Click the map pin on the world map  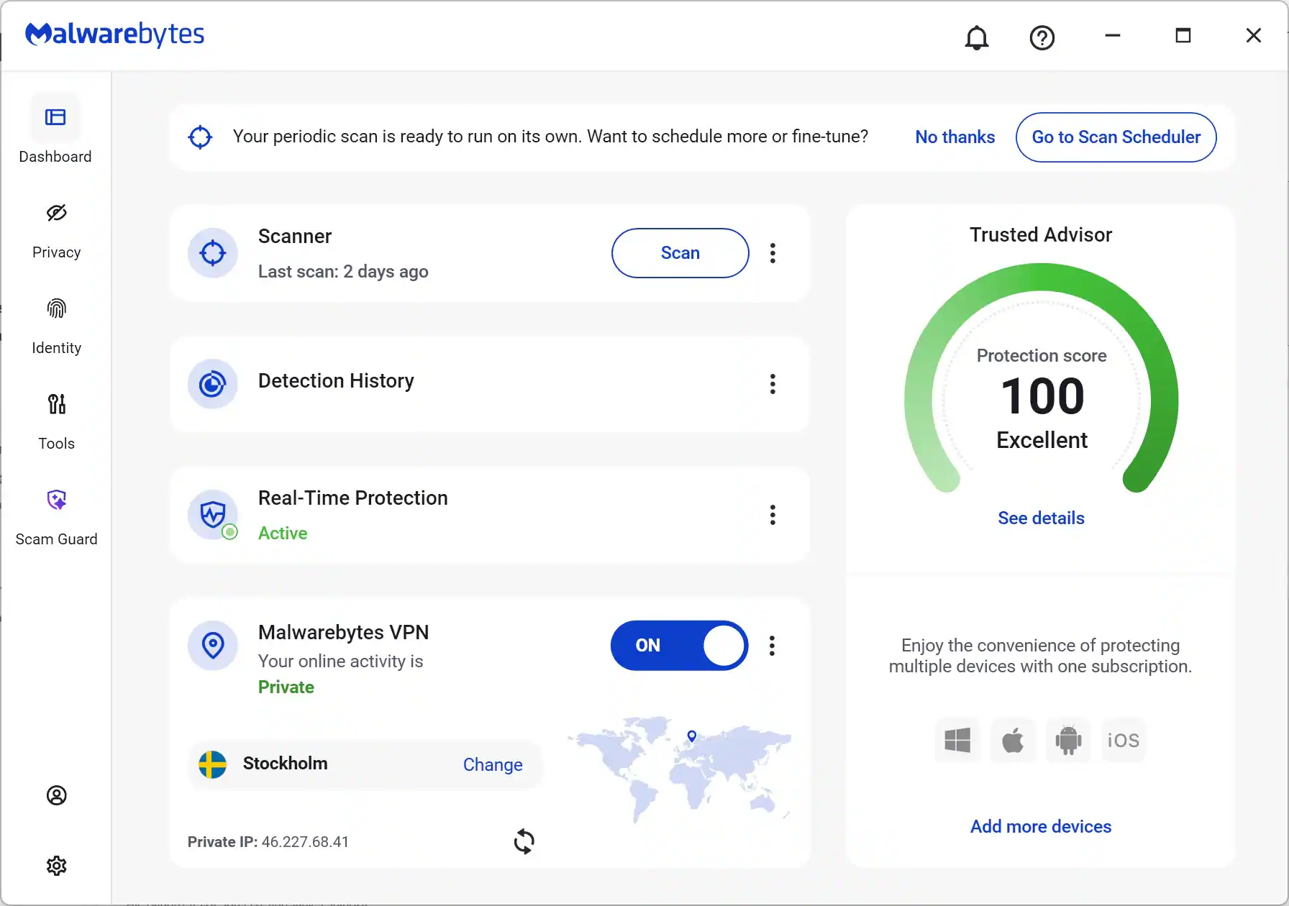click(x=691, y=736)
